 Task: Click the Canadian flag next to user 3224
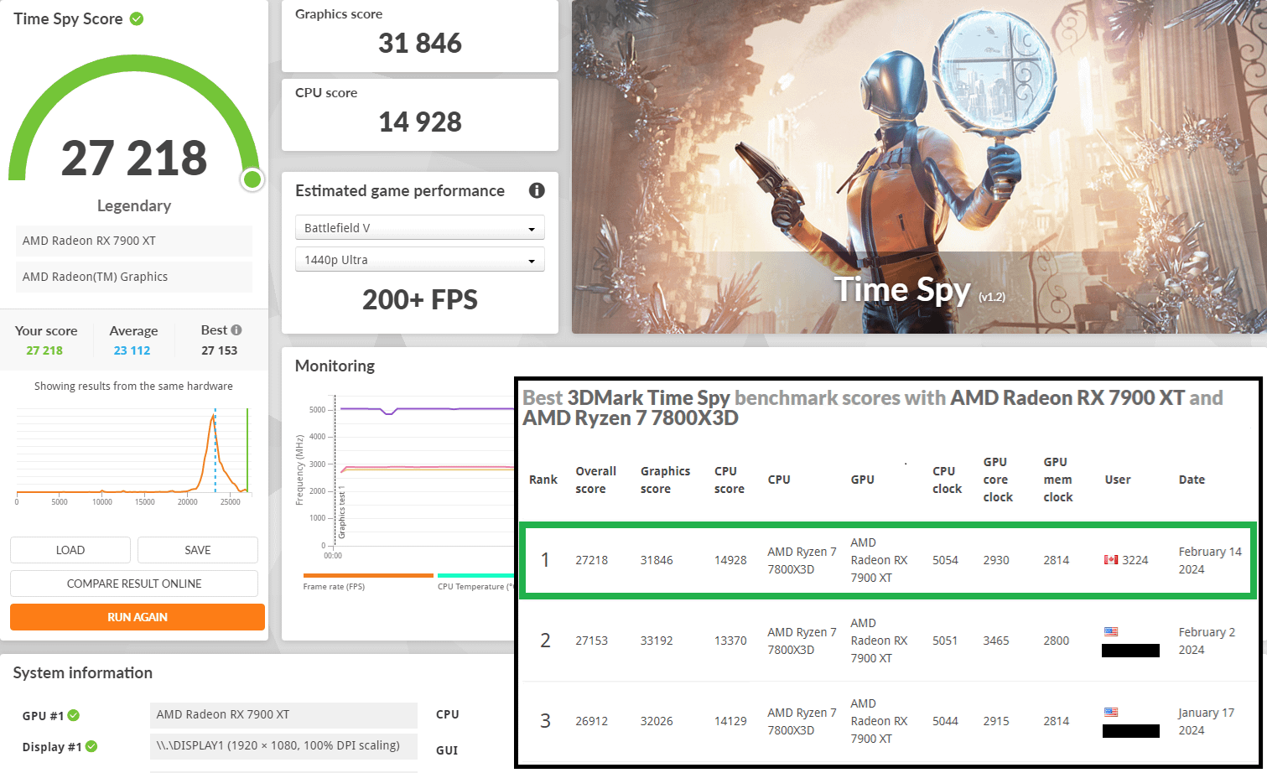point(1111,559)
